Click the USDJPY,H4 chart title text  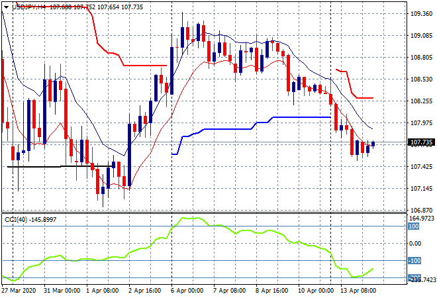pos(29,7)
